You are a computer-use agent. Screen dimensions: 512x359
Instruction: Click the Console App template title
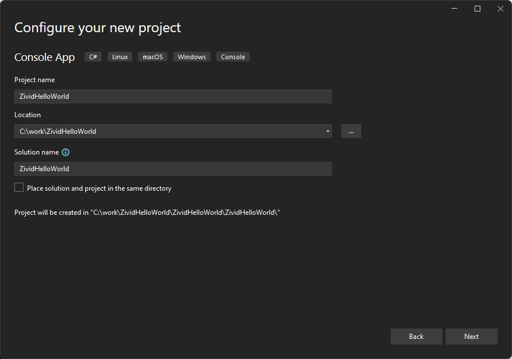coord(44,57)
